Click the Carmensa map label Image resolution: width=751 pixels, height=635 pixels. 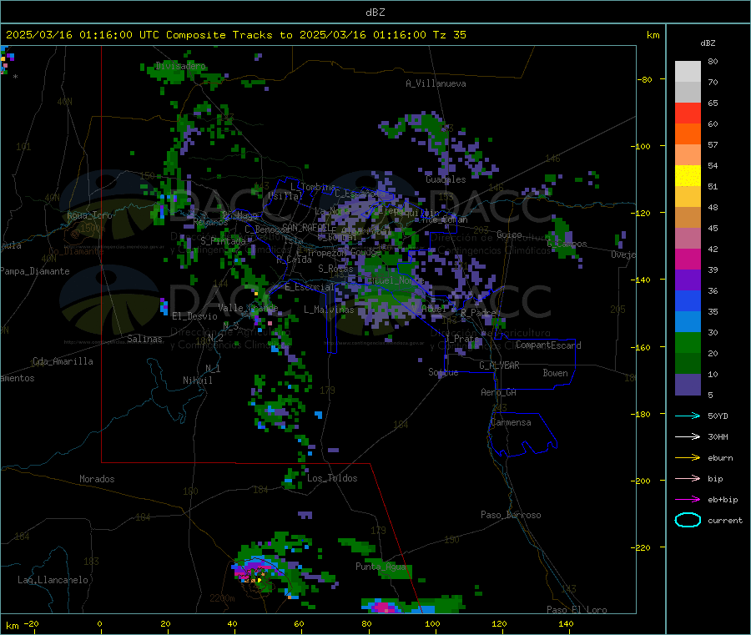511,423
